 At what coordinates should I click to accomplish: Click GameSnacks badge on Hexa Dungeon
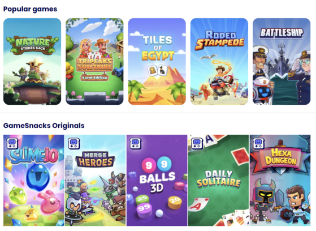(x=258, y=144)
